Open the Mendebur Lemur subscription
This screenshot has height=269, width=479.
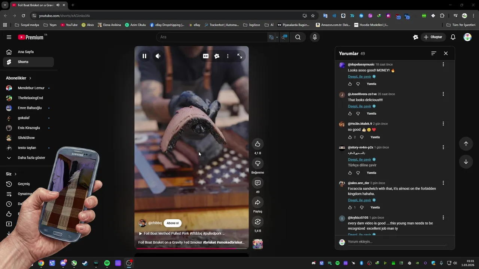[28, 88]
